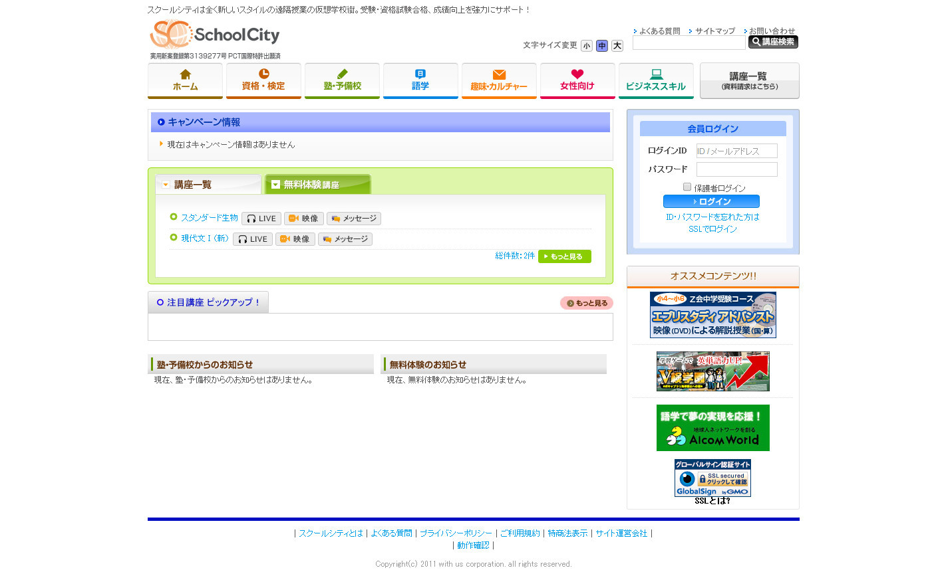This screenshot has width=934, height=576.
Task: Open the GlobalSign SSL secured banner
Action: click(x=712, y=478)
